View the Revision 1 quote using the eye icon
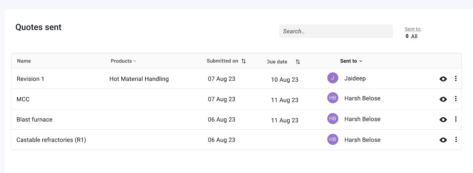The height and width of the screenshot is (173, 473). click(443, 79)
